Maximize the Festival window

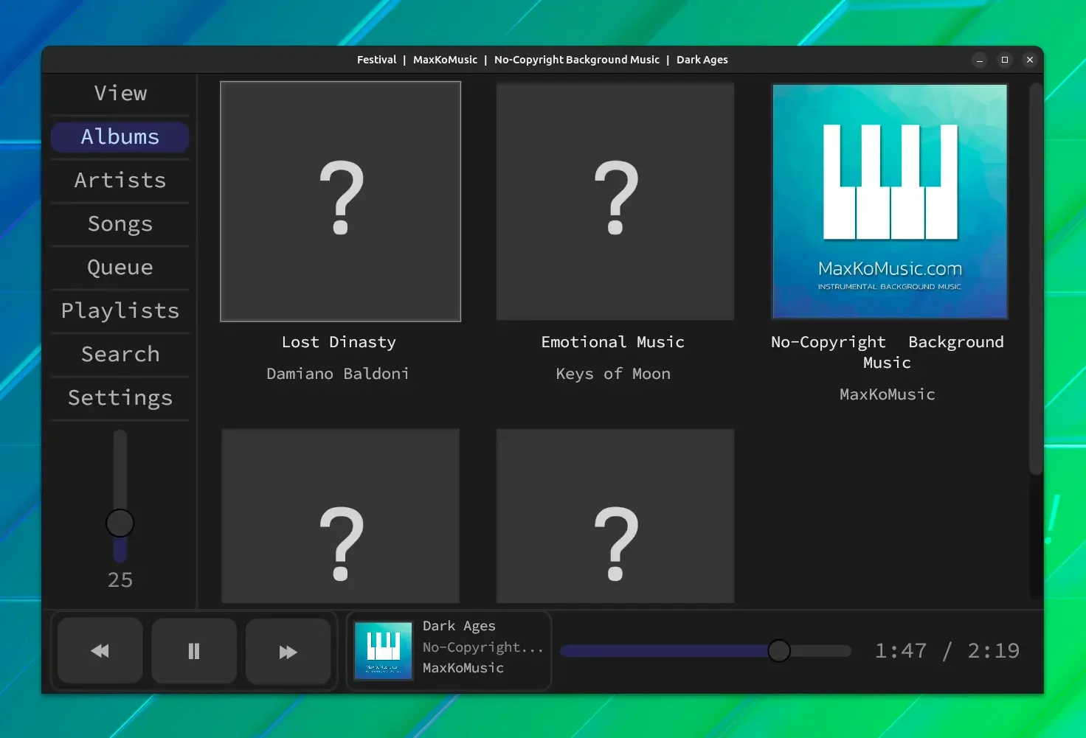point(1005,60)
